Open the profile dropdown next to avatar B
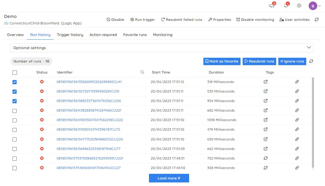Viewport: 325px width, 186px height. click(x=319, y=6)
